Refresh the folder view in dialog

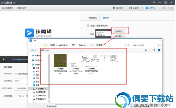click(x=129, y=45)
